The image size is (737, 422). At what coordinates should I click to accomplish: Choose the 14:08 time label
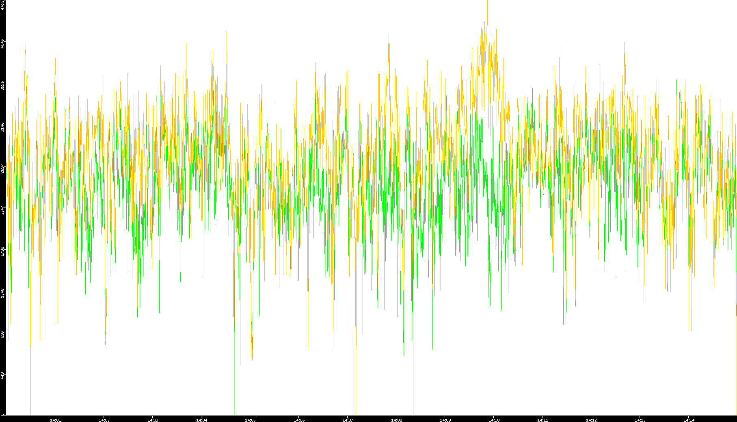396,420
